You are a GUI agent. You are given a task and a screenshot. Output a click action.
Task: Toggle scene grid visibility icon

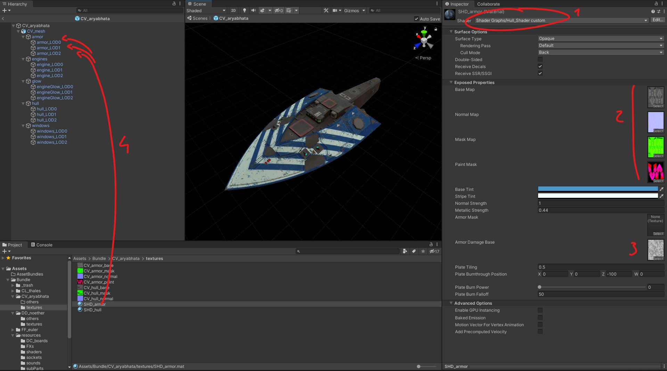(x=289, y=10)
